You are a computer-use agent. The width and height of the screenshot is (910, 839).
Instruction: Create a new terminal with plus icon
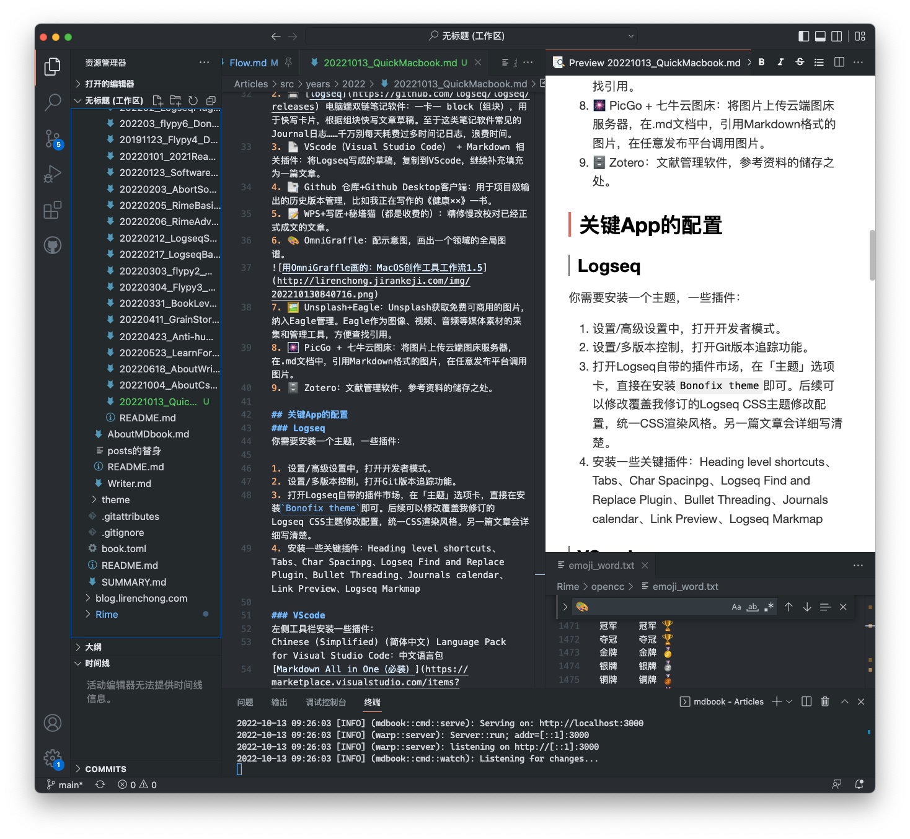tap(776, 701)
